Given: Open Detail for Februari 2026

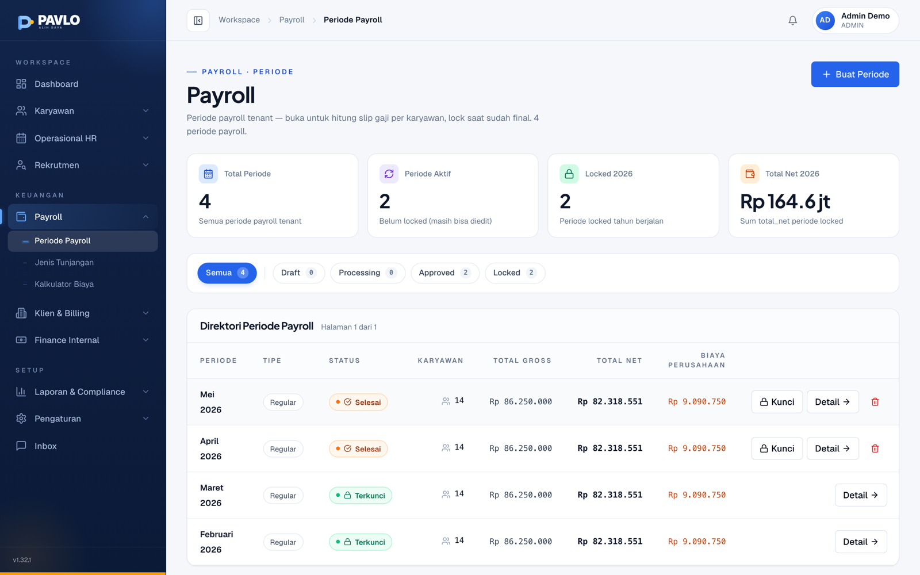Looking at the screenshot, I should [x=861, y=542].
